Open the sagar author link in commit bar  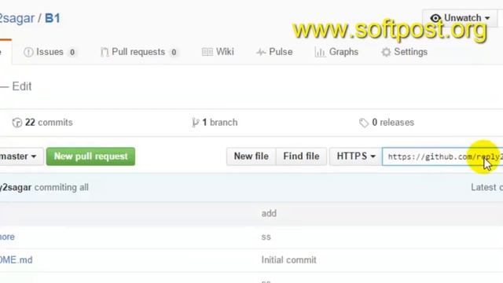16,187
